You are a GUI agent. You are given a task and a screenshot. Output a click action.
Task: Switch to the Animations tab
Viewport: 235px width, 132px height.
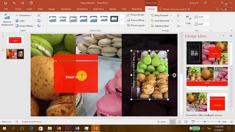tap(82, 9)
